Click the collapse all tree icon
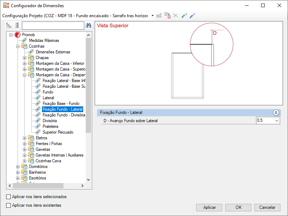 (x=16, y=25)
